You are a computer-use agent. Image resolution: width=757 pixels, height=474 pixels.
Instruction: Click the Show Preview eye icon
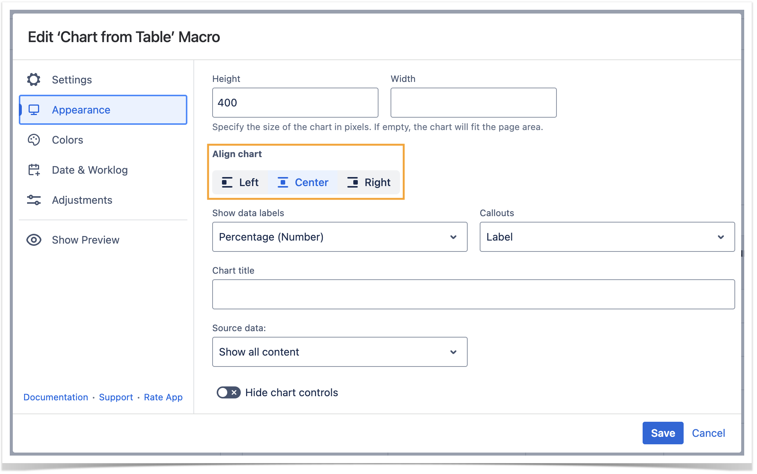point(34,240)
